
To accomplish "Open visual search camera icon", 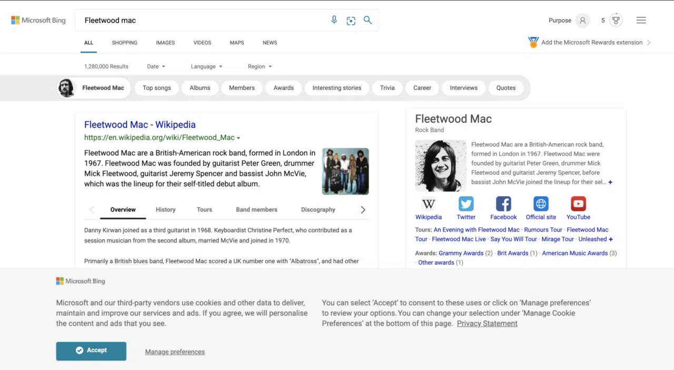I will click(x=351, y=21).
